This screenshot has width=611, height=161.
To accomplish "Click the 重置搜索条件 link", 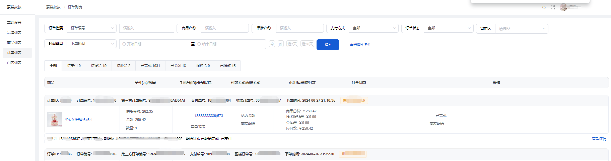I will click(x=360, y=45).
